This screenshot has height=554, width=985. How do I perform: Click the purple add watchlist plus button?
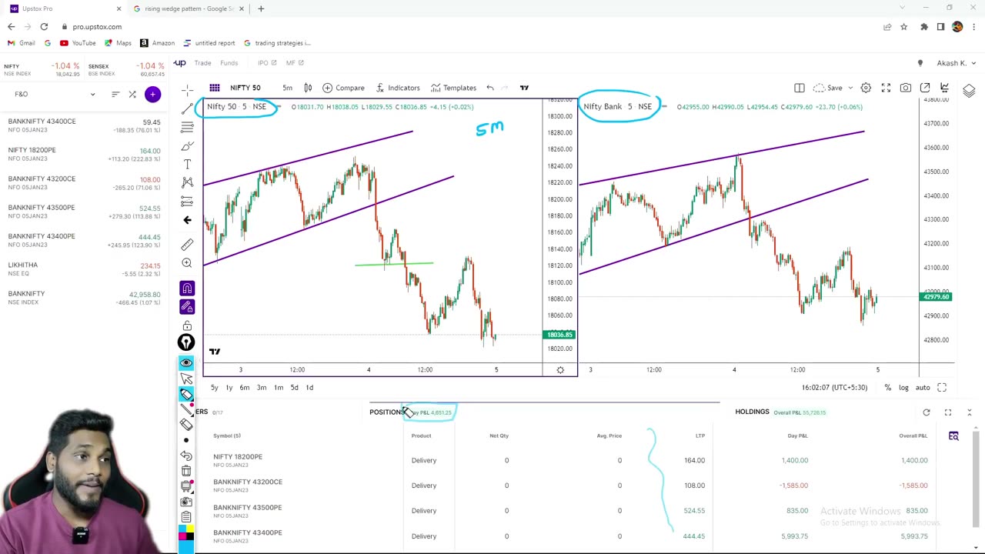point(152,94)
